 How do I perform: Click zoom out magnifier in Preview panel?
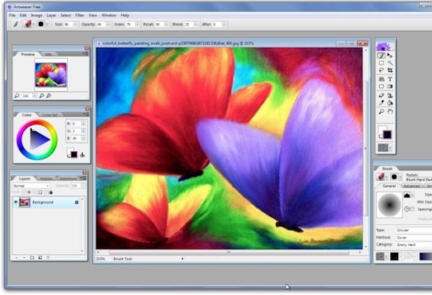(x=17, y=96)
